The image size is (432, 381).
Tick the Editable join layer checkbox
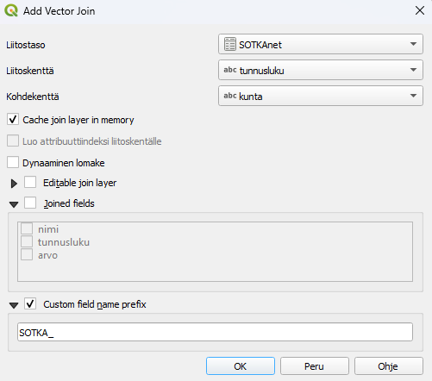30,182
